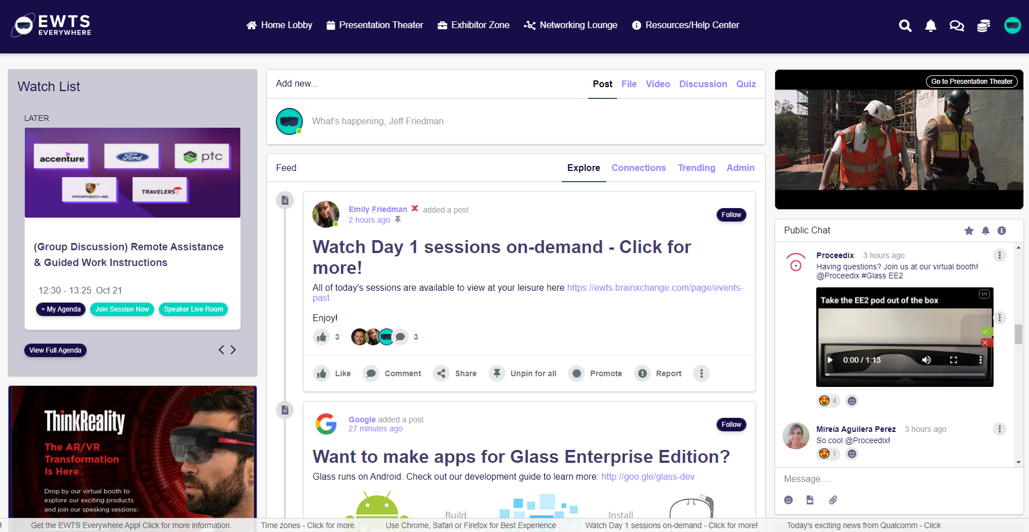Click Join Session Now
The height and width of the screenshot is (532, 1029).
pyautogui.click(x=122, y=309)
